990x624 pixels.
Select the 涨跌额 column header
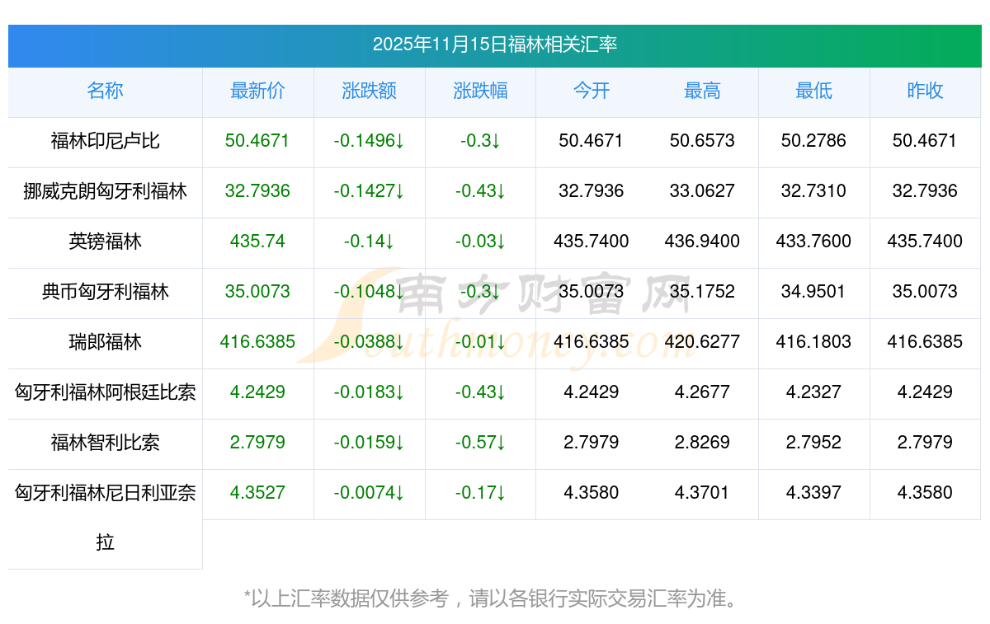(369, 91)
